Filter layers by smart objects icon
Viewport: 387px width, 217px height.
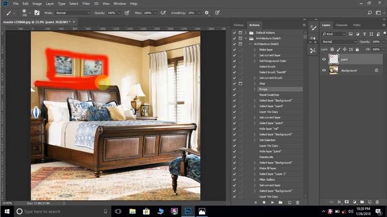378,34
